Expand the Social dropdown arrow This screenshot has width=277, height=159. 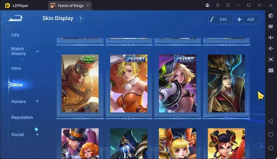click(37, 134)
